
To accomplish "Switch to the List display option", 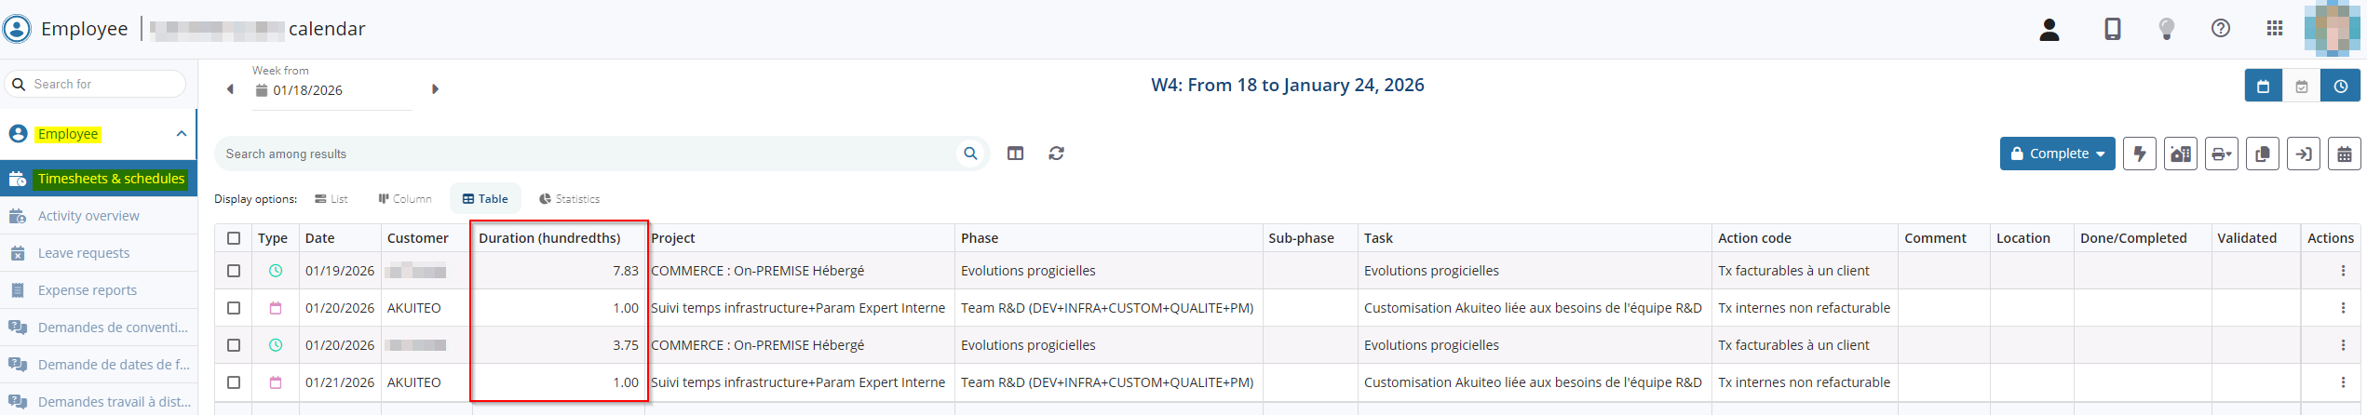I will click(x=331, y=199).
